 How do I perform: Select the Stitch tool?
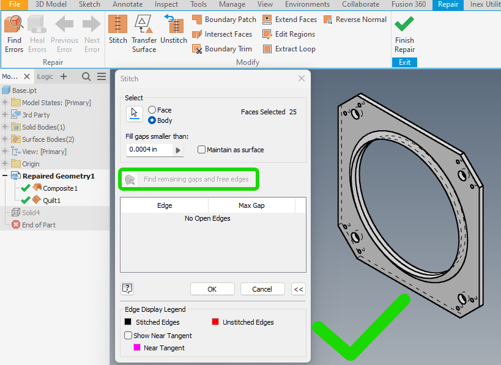pos(117,29)
